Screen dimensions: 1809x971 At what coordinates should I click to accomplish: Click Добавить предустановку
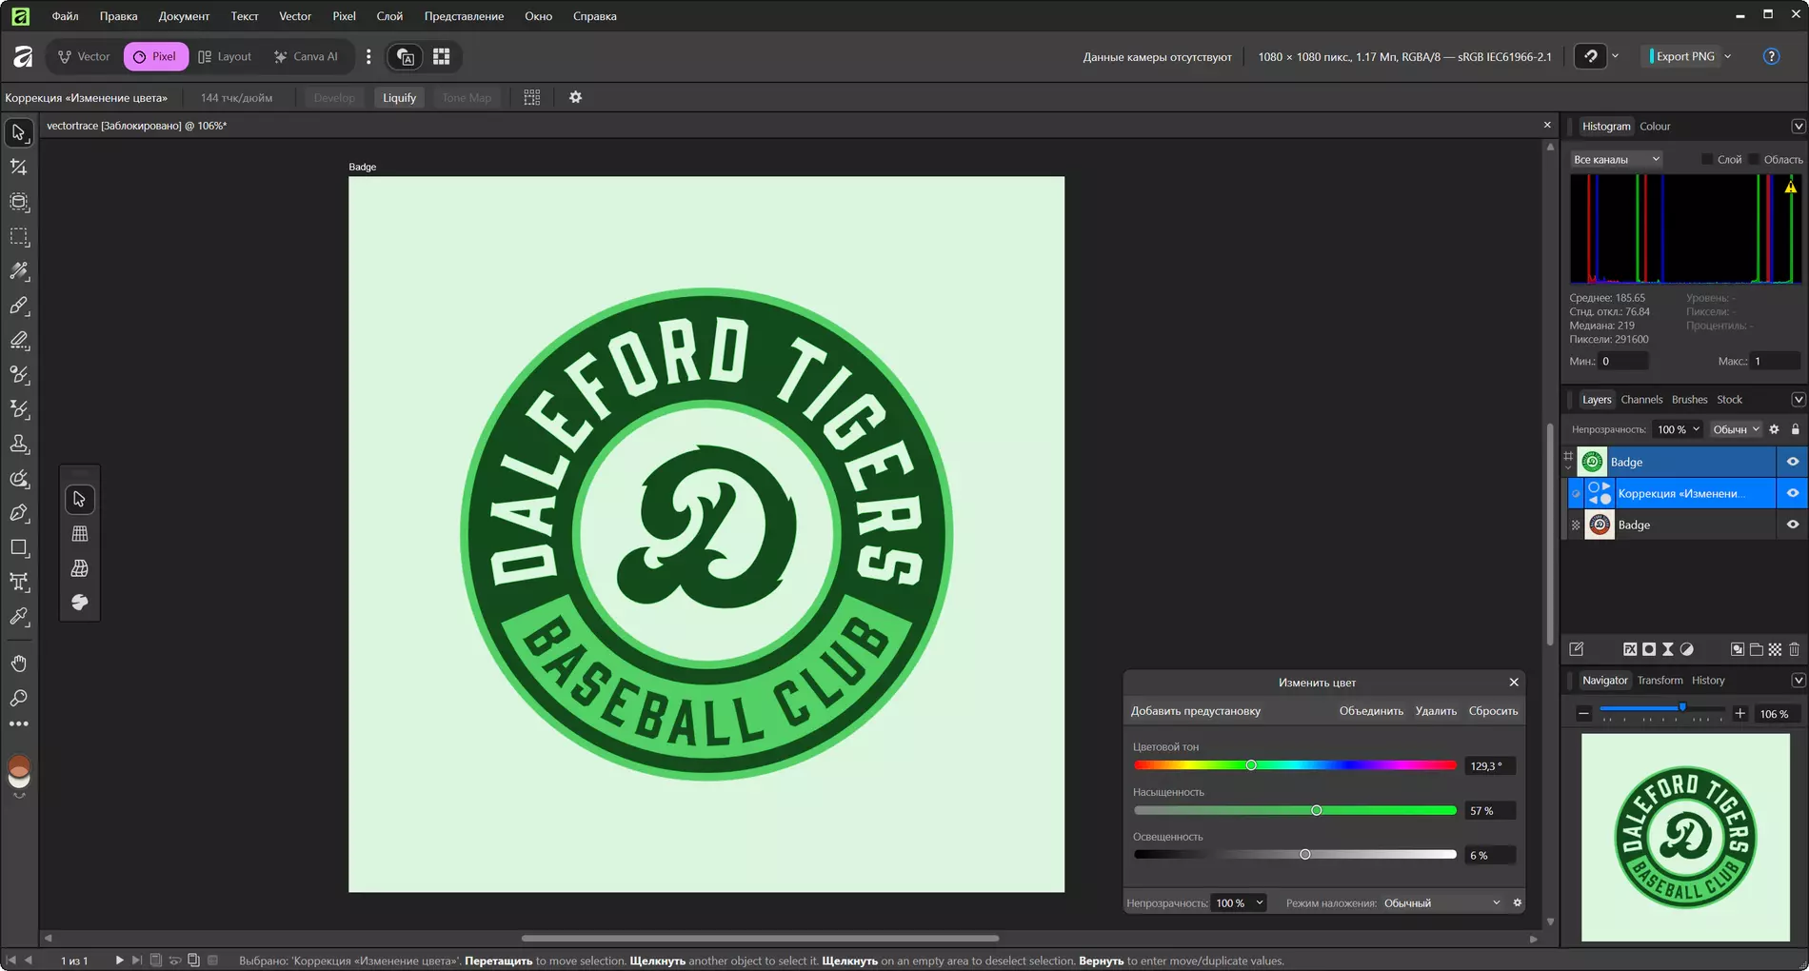[1195, 710]
